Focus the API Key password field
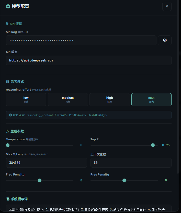Image resolution: width=181 pixels, height=213 pixels. point(81,40)
